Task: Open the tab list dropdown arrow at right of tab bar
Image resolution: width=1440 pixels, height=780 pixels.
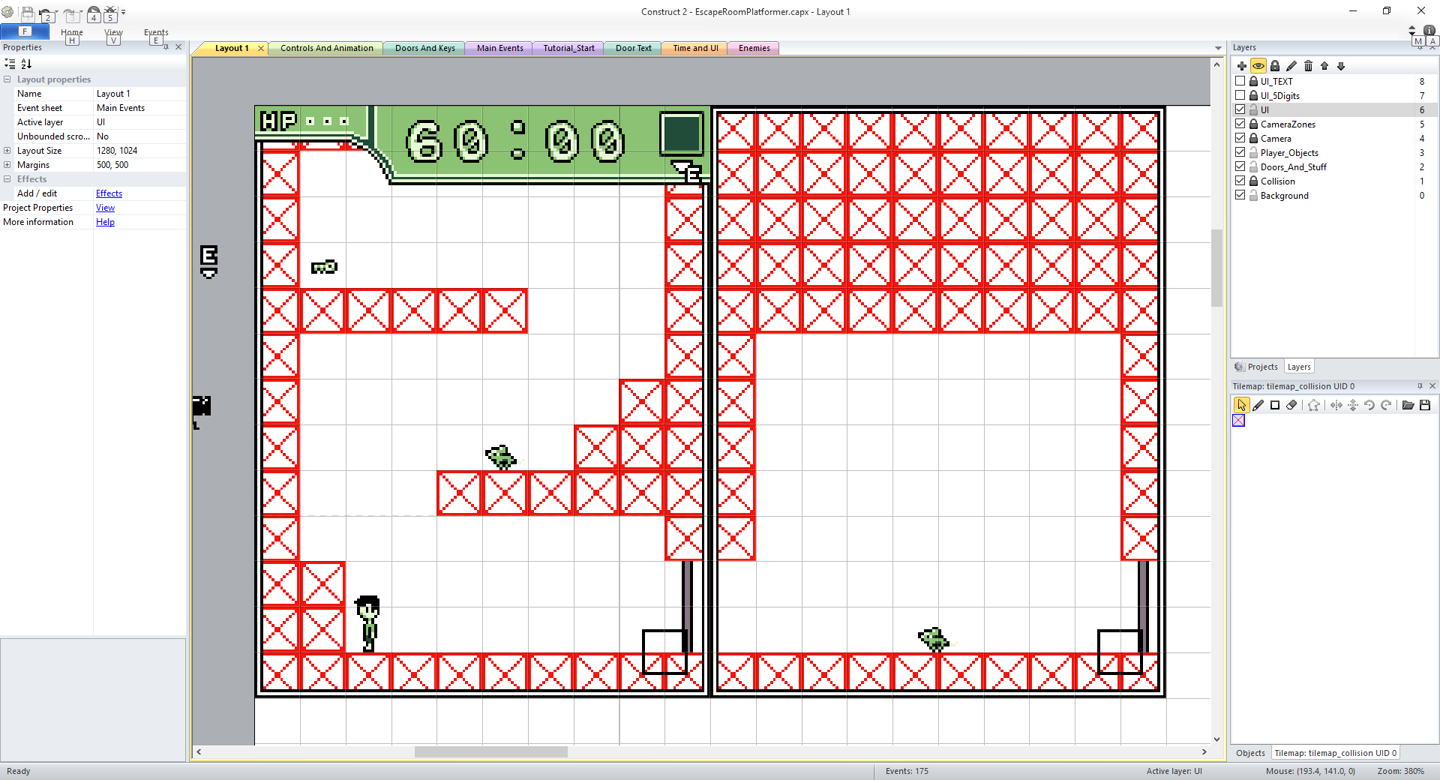Action: click(x=1218, y=48)
